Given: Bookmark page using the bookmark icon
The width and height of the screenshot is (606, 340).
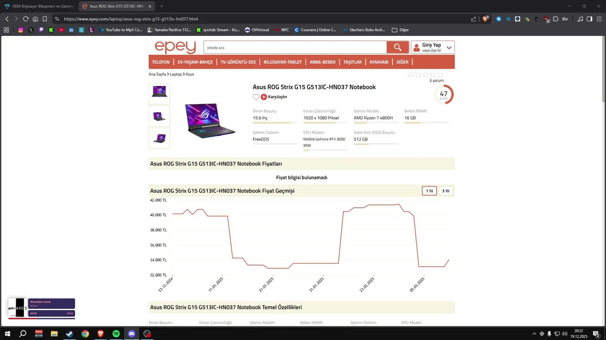Looking at the screenshot, I should [x=45, y=19].
